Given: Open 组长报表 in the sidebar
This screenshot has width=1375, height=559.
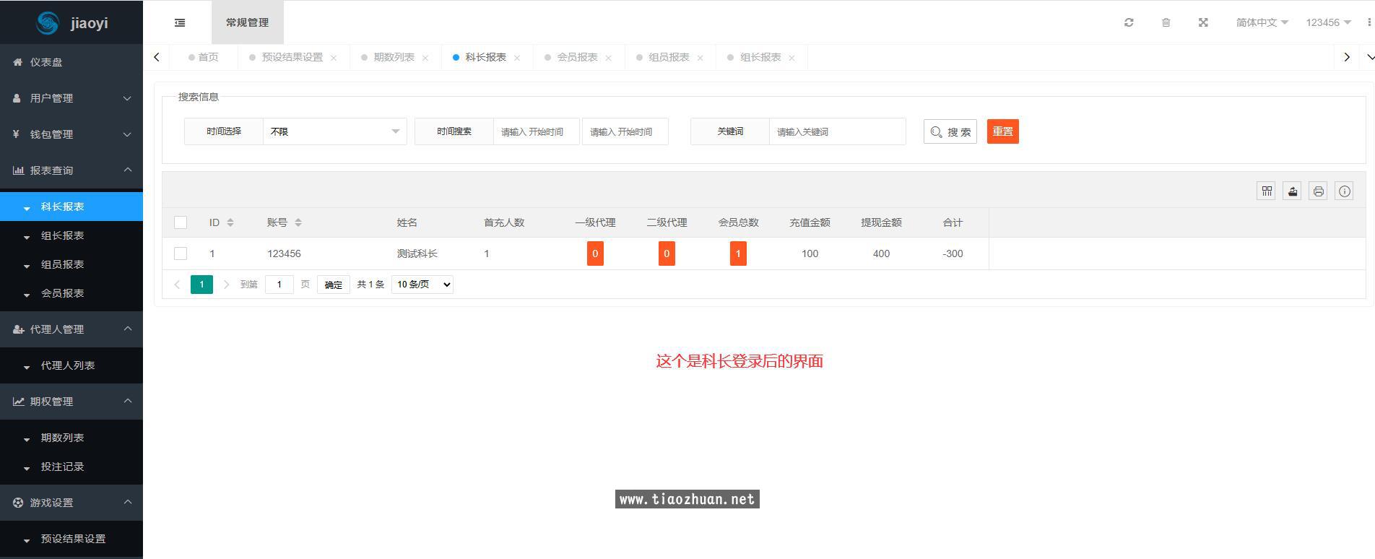Looking at the screenshot, I should (62, 235).
